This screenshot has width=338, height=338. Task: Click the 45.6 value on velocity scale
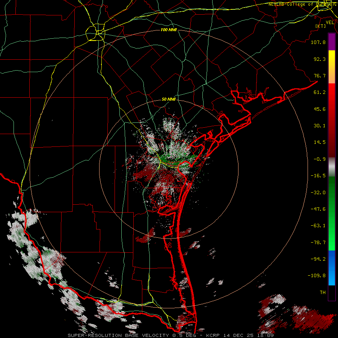(x=320, y=109)
